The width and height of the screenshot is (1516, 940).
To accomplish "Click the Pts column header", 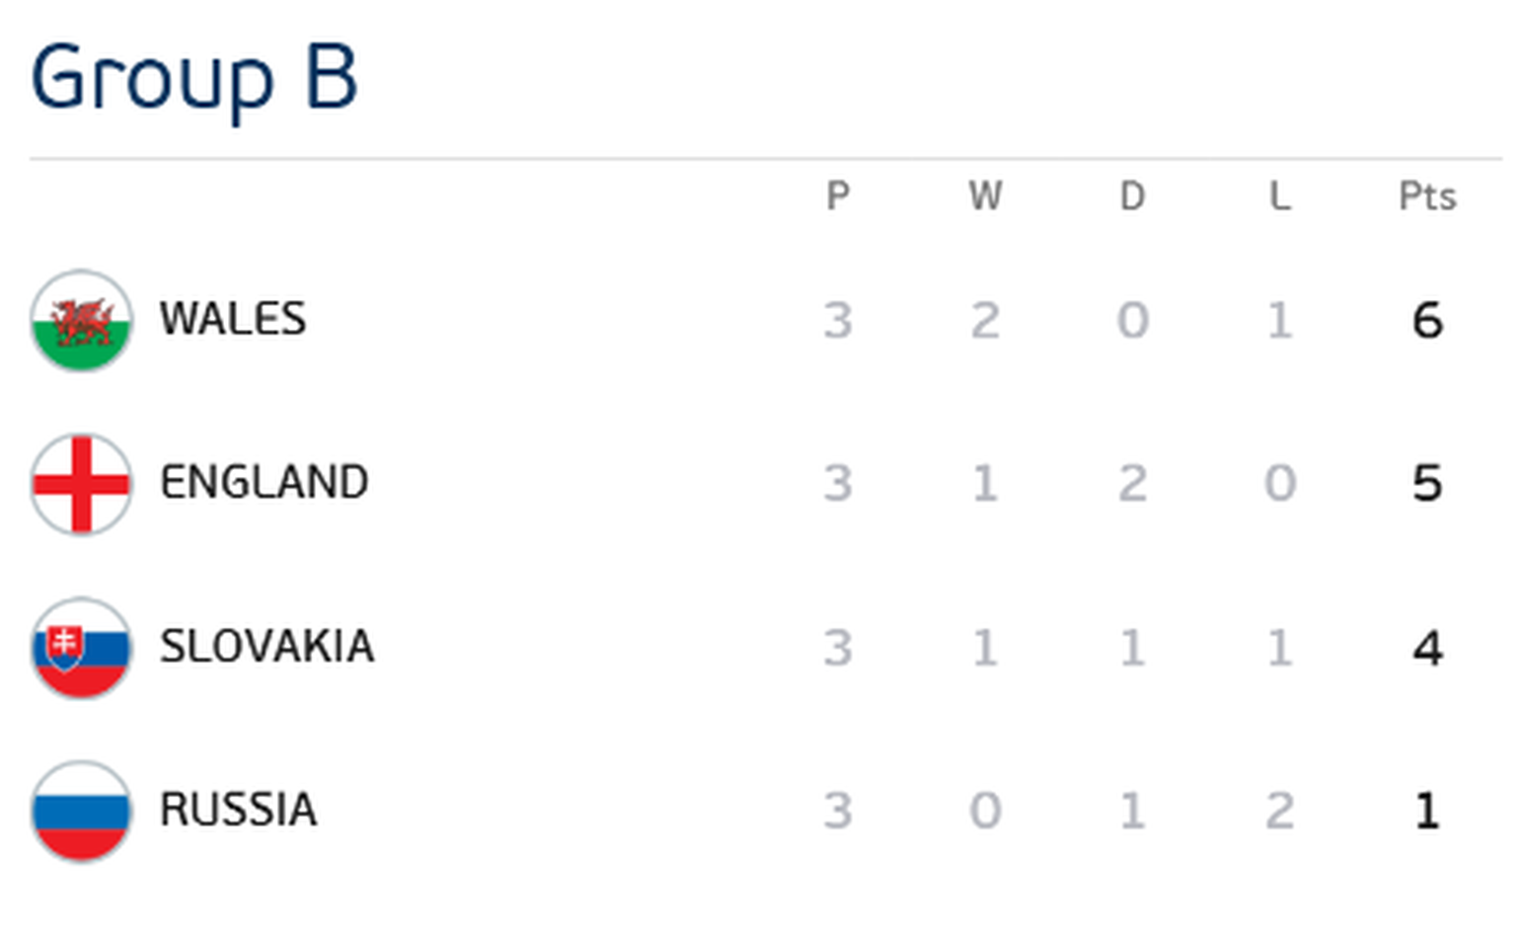I will coord(1427,196).
